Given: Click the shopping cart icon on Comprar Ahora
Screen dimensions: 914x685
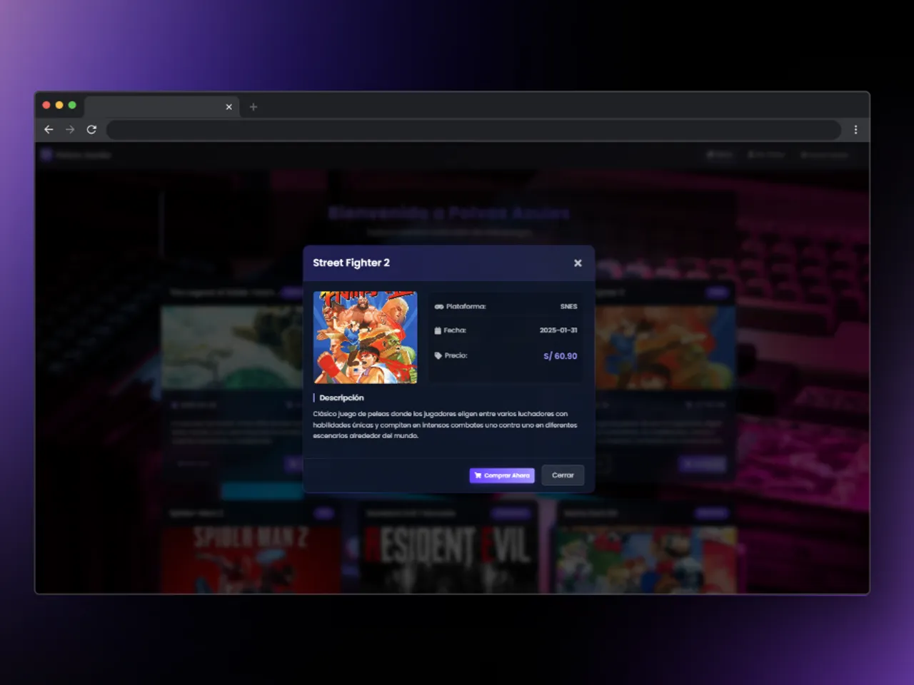Looking at the screenshot, I should (477, 475).
